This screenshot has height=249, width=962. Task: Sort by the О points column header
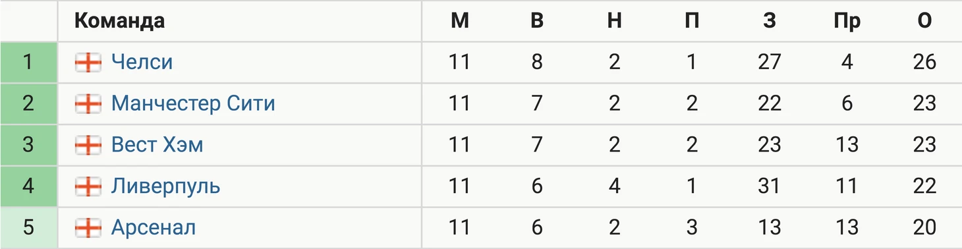pyautogui.click(x=924, y=21)
